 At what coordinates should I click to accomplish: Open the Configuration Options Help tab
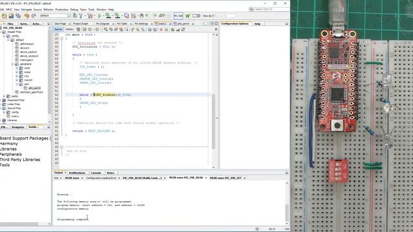pyautogui.click(x=257, y=24)
